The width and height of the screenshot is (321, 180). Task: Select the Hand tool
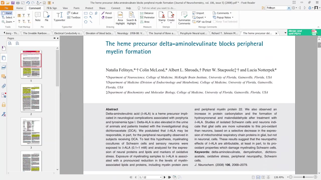(x=6, y=13)
